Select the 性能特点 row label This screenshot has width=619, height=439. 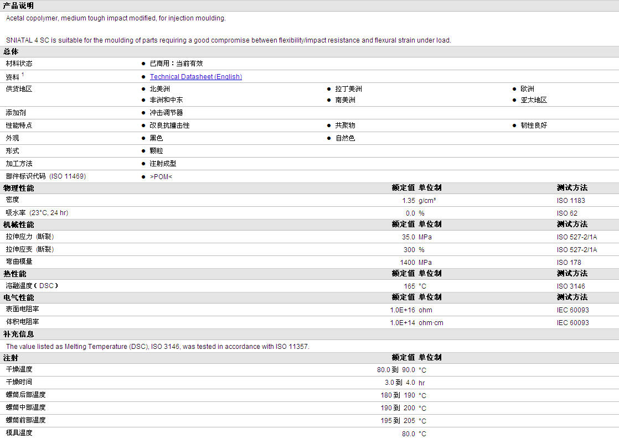click(x=19, y=126)
